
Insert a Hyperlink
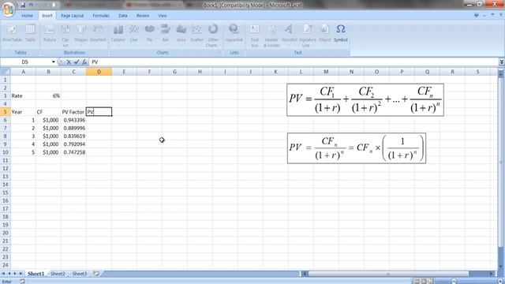coord(234,33)
